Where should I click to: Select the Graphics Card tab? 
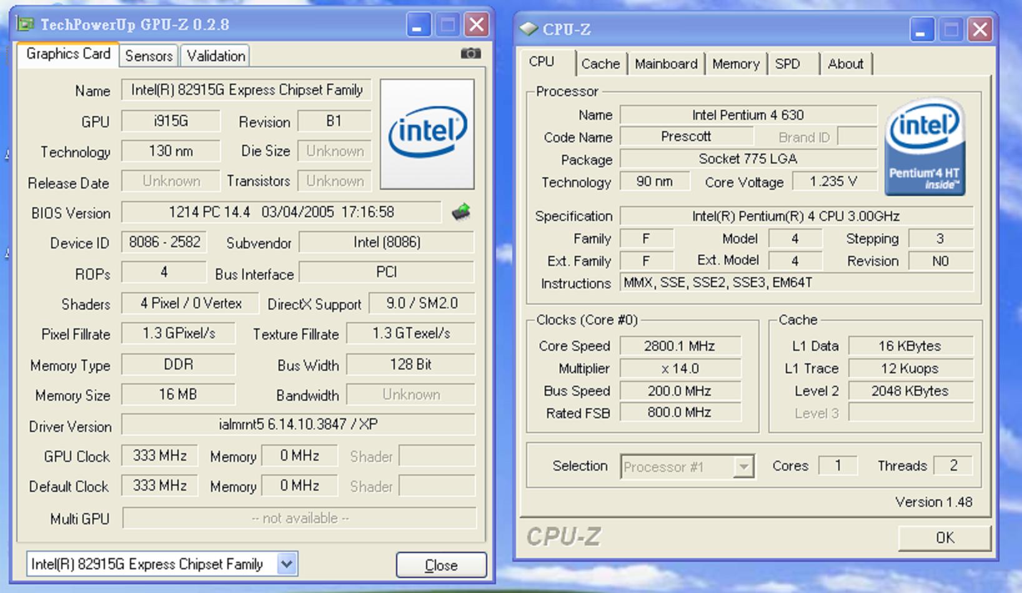click(x=68, y=54)
